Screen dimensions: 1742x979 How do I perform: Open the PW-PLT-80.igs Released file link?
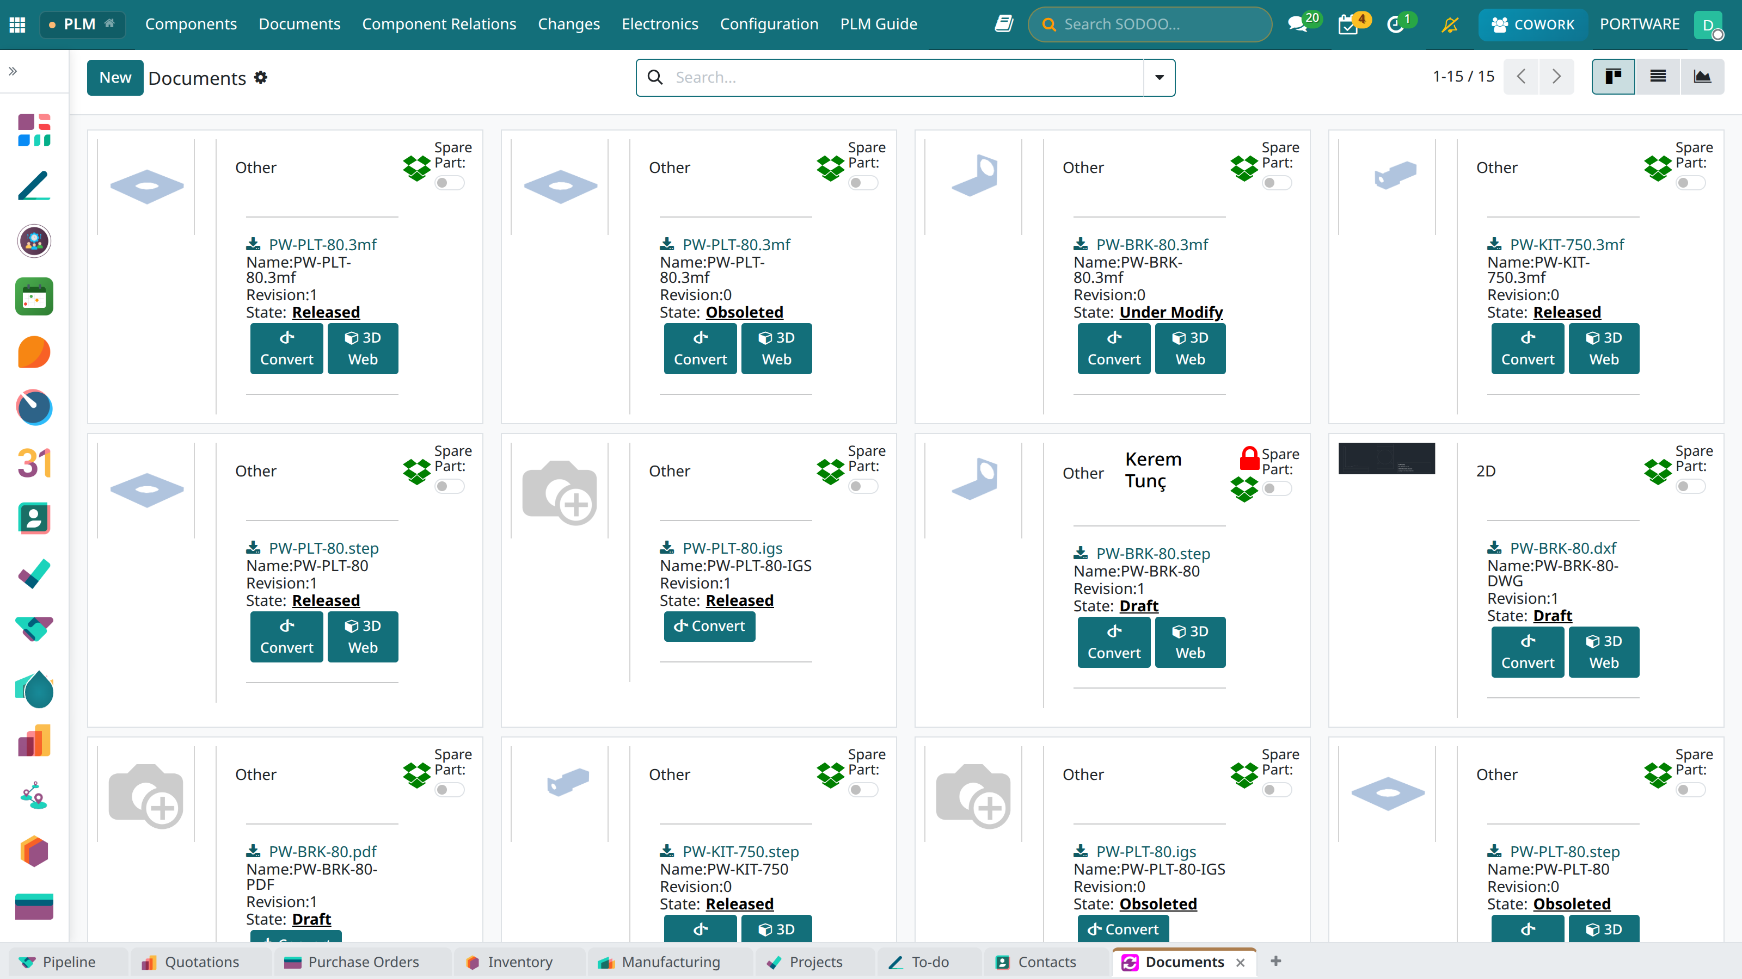coord(732,548)
